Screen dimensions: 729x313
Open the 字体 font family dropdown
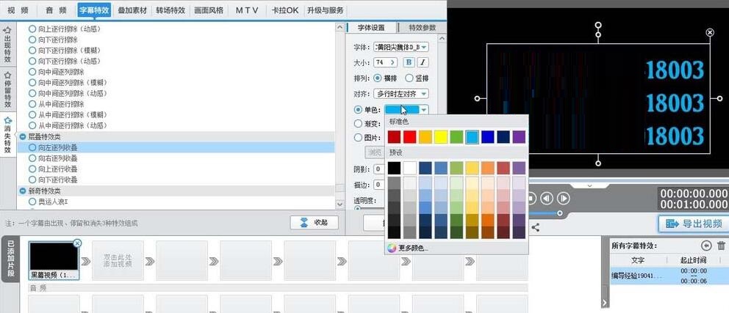pos(402,47)
